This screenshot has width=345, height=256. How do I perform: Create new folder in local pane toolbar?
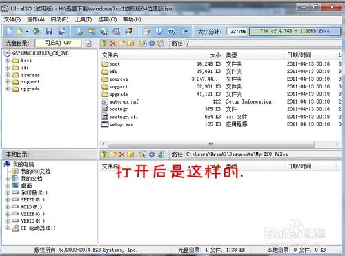(112, 155)
